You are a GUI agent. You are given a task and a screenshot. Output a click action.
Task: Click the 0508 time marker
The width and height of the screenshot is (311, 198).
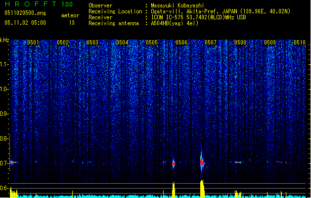(x=240, y=43)
